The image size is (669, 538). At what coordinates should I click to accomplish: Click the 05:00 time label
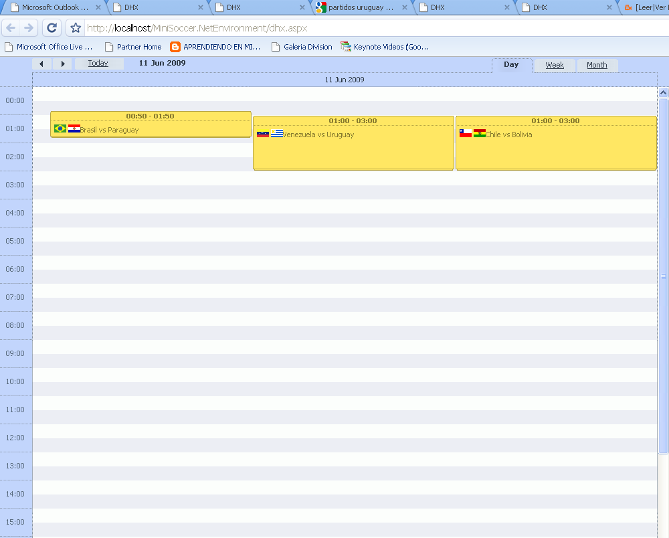pyautogui.click(x=15, y=241)
